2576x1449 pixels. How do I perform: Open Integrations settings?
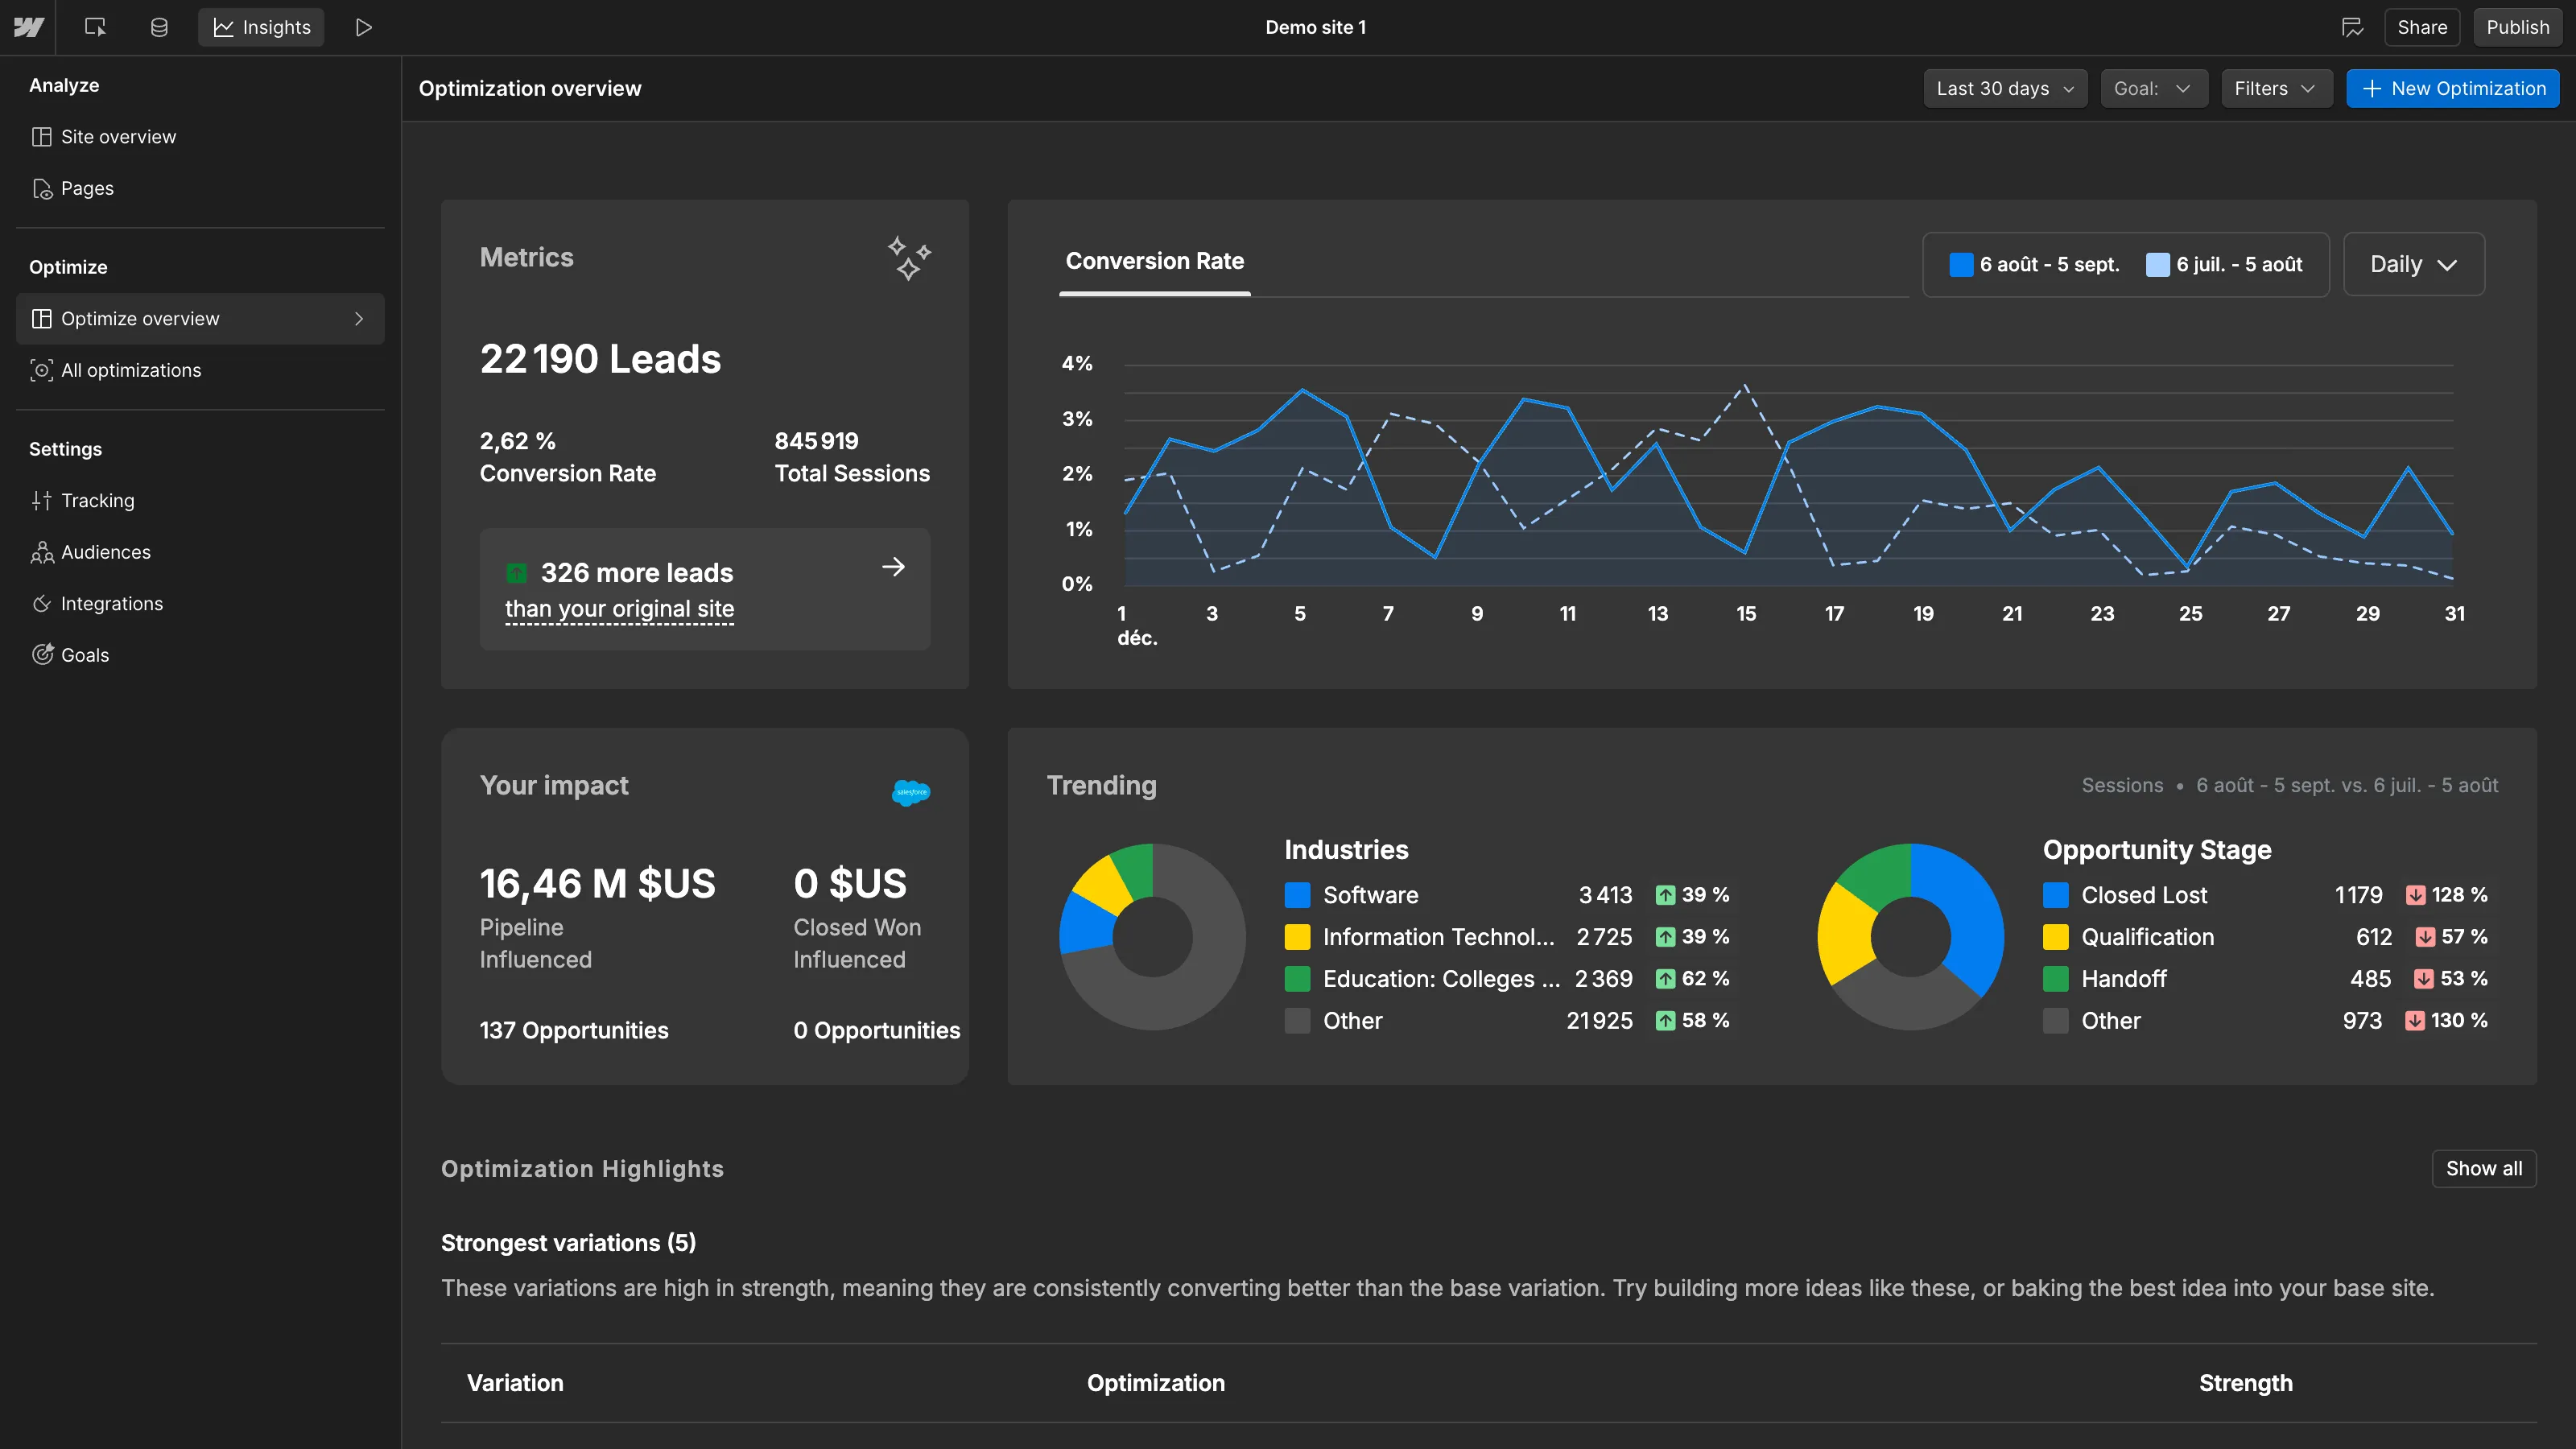tap(200, 603)
